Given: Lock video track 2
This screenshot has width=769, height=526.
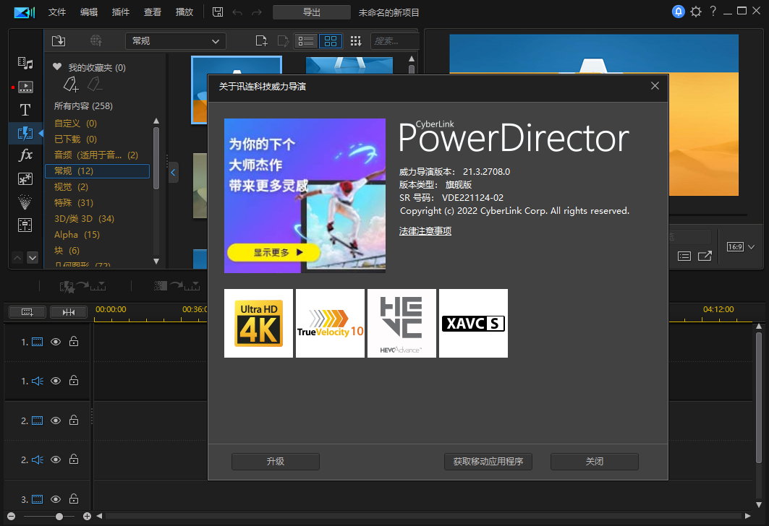Looking at the screenshot, I should tap(74, 420).
